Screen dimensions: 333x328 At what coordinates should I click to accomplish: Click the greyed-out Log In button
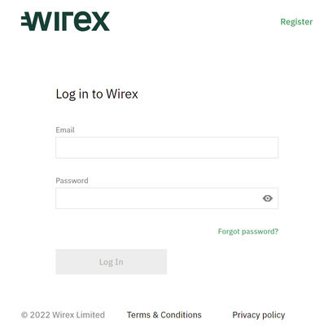pyautogui.click(x=112, y=262)
